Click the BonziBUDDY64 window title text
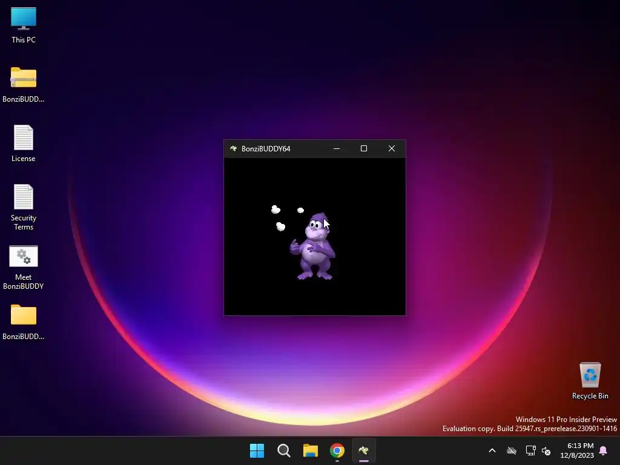 pyautogui.click(x=266, y=149)
